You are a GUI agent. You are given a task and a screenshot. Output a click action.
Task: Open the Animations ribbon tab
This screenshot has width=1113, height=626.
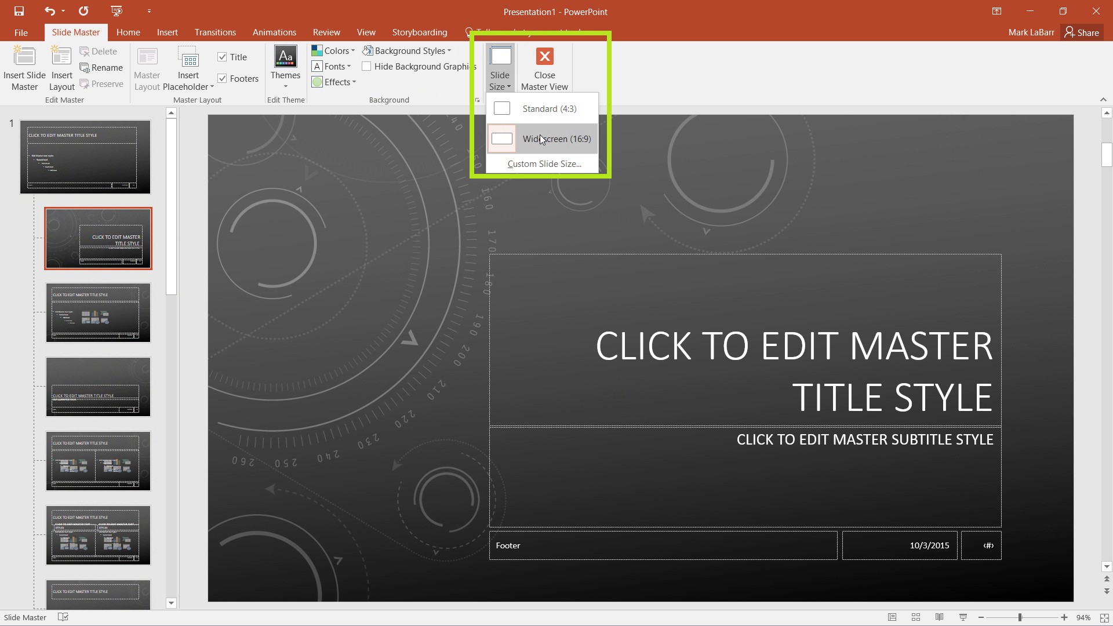[274, 32]
